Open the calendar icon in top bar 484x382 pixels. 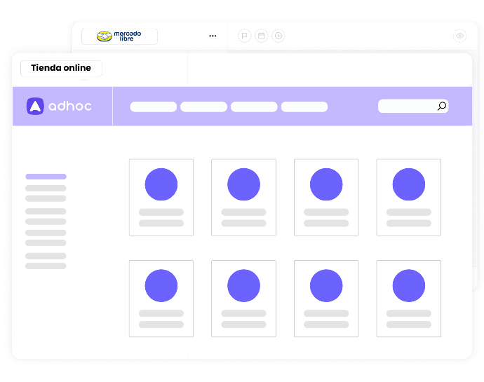(261, 36)
